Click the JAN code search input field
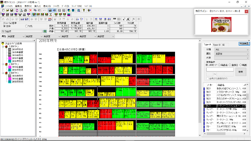The width and height of the screenshot is (251, 141). (220, 69)
